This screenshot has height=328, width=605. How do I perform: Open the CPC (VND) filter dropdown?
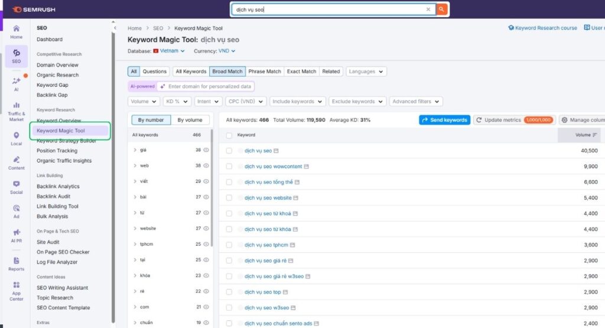[x=245, y=102]
